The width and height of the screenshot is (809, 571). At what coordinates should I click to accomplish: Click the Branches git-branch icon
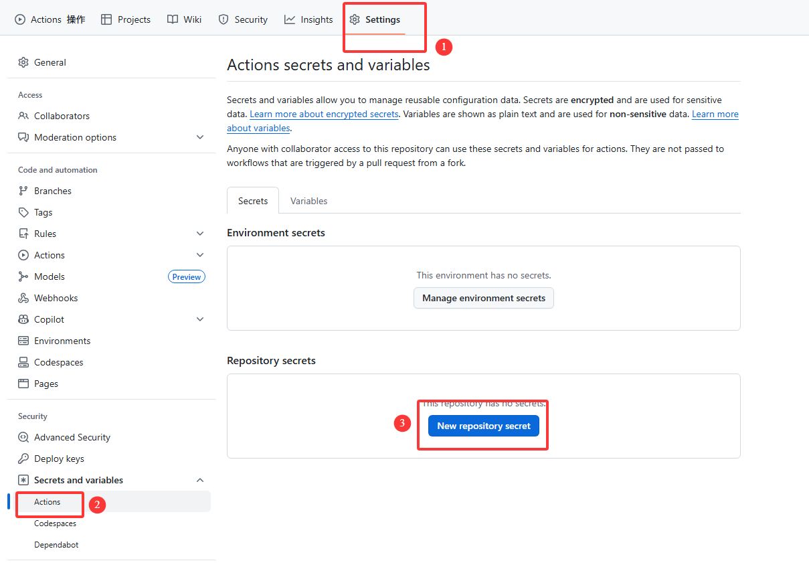(23, 191)
